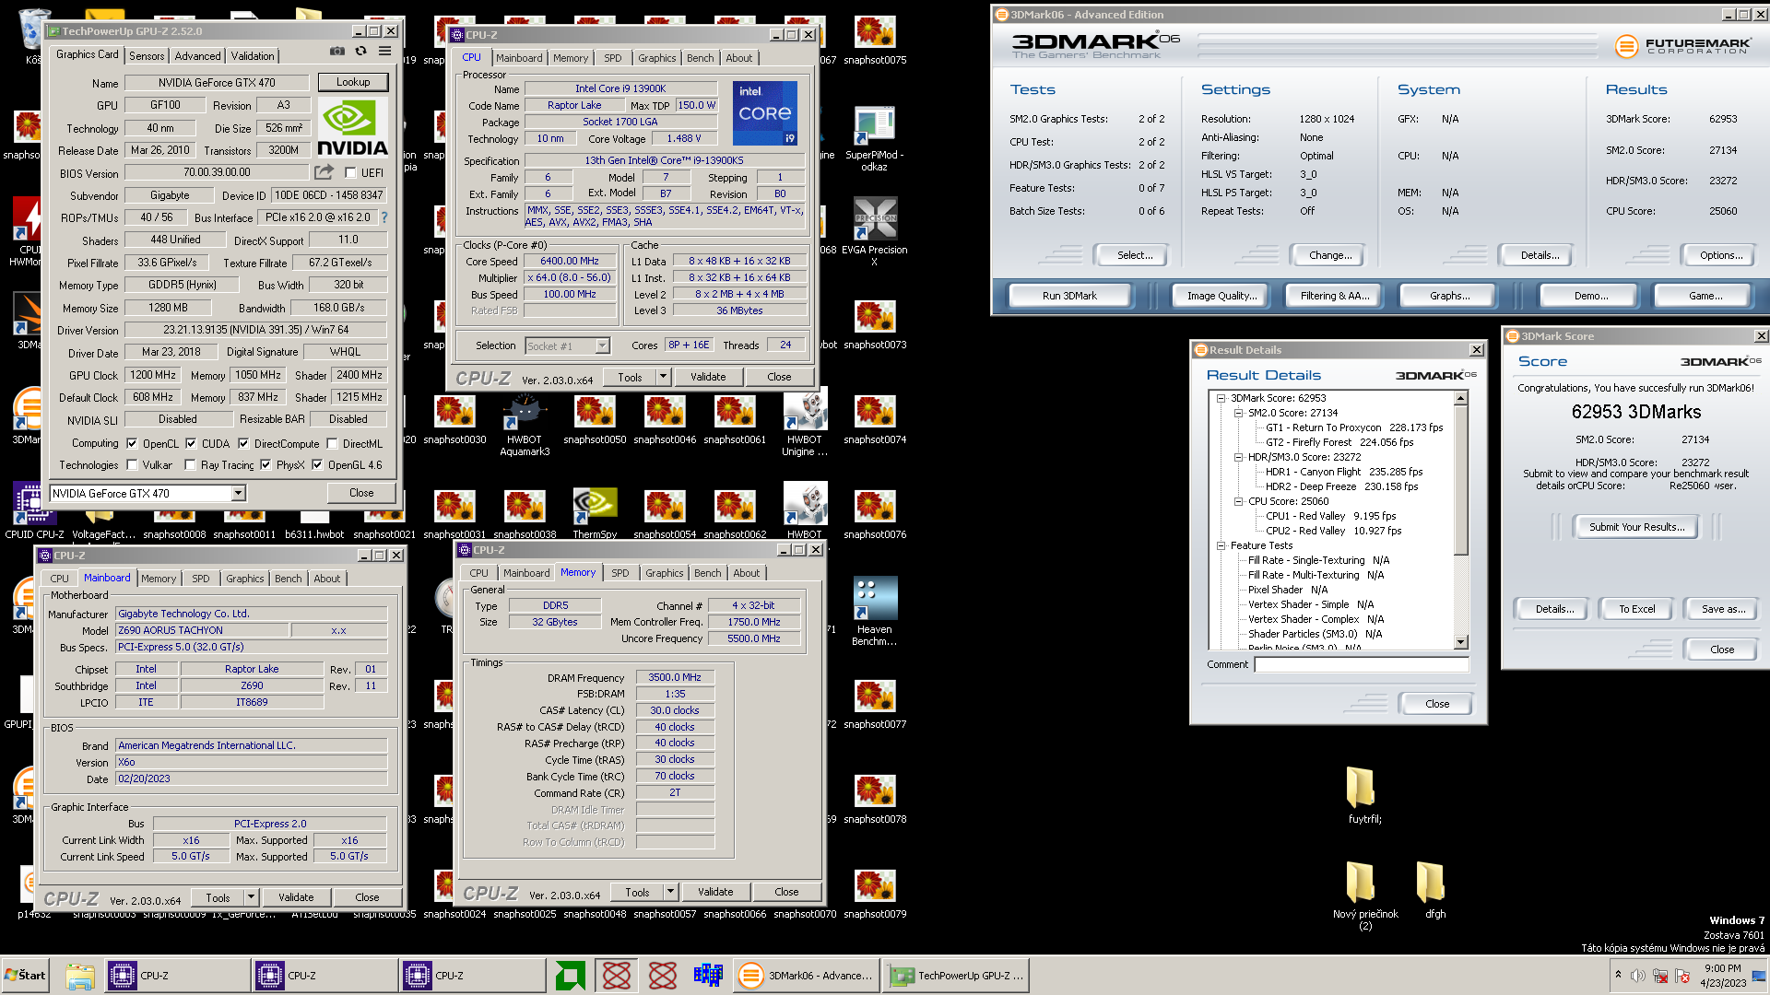
Task: Toggle Vulkan technology checkbox
Action: point(132,465)
